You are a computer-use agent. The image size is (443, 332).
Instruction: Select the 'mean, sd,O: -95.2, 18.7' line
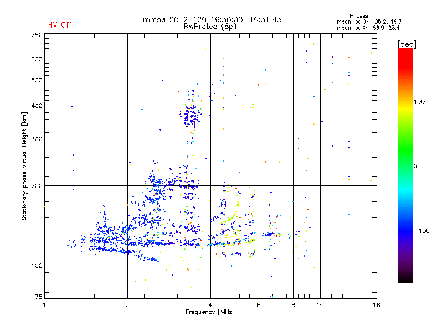(x=369, y=22)
